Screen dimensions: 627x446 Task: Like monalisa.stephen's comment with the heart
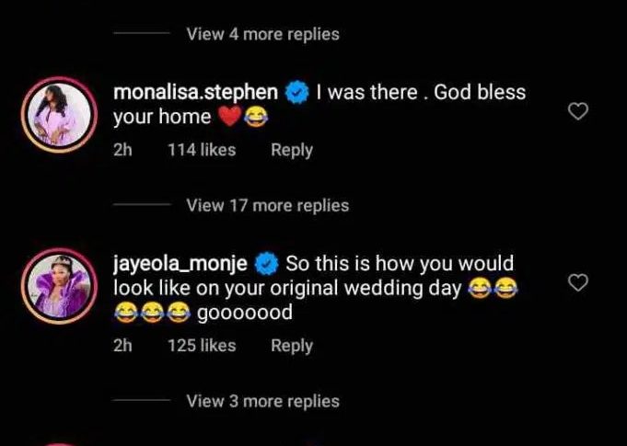pos(577,111)
